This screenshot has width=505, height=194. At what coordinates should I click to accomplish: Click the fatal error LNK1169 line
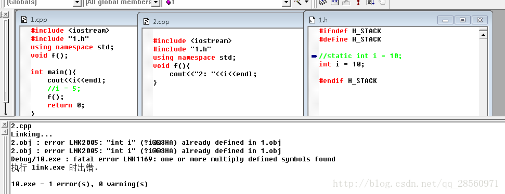(173, 159)
